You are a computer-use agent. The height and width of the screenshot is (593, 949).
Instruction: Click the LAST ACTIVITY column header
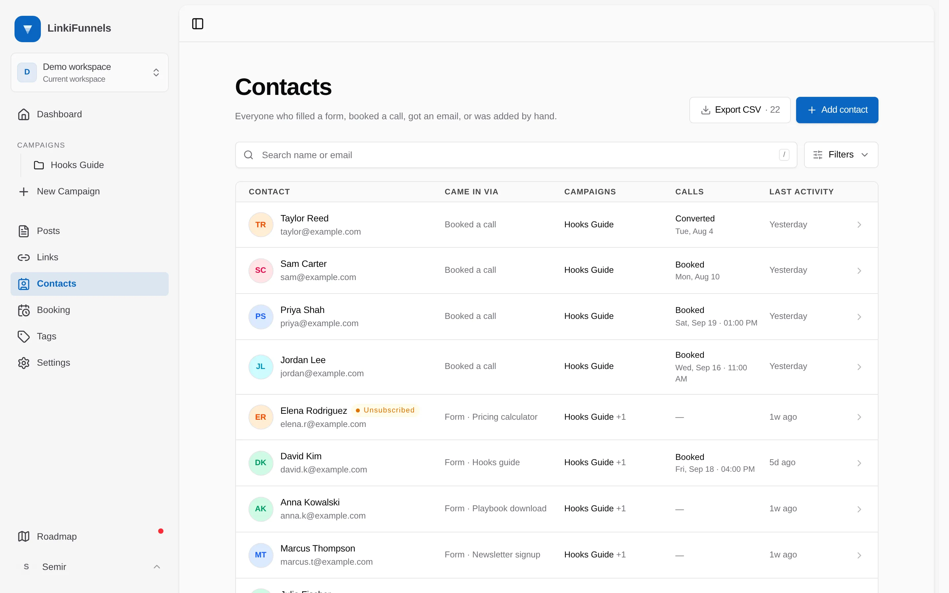pos(801,192)
